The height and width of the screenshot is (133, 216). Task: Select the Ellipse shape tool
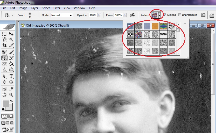pos(11,82)
